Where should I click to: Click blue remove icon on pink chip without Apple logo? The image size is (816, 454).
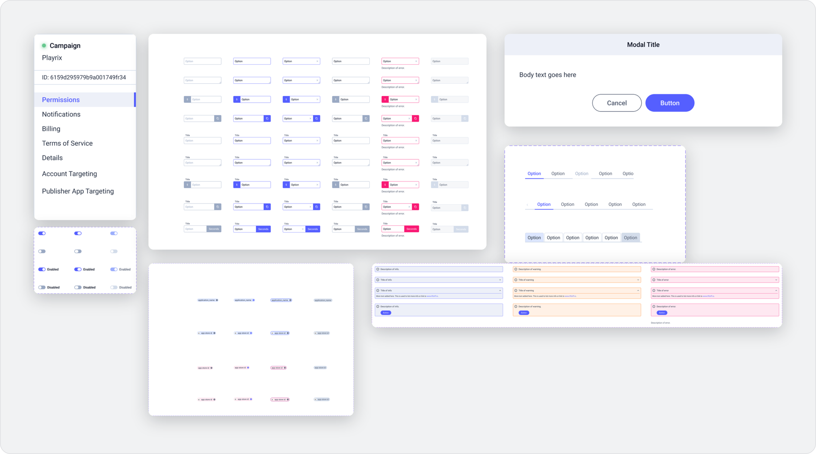click(x=248, y=368)
